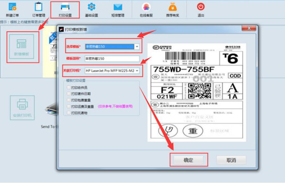
Task: Click the 新增模板 tile
Action: tap(22, 47)
